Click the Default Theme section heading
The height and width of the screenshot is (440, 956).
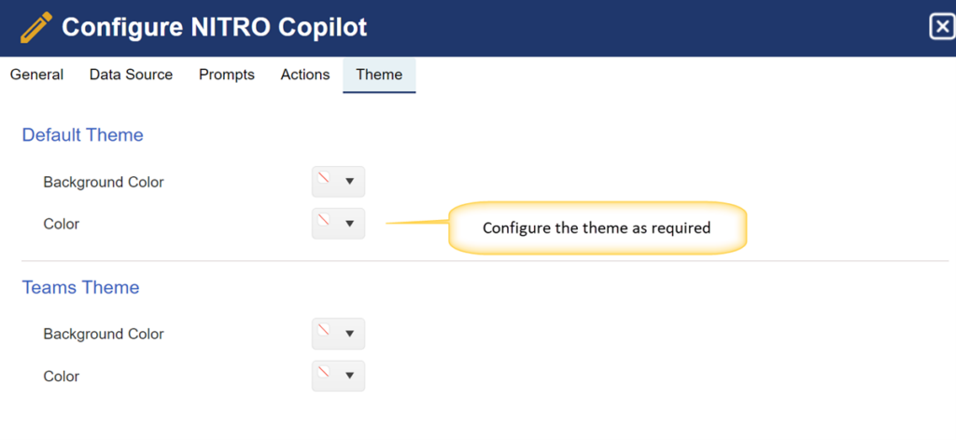click(82, 134)
